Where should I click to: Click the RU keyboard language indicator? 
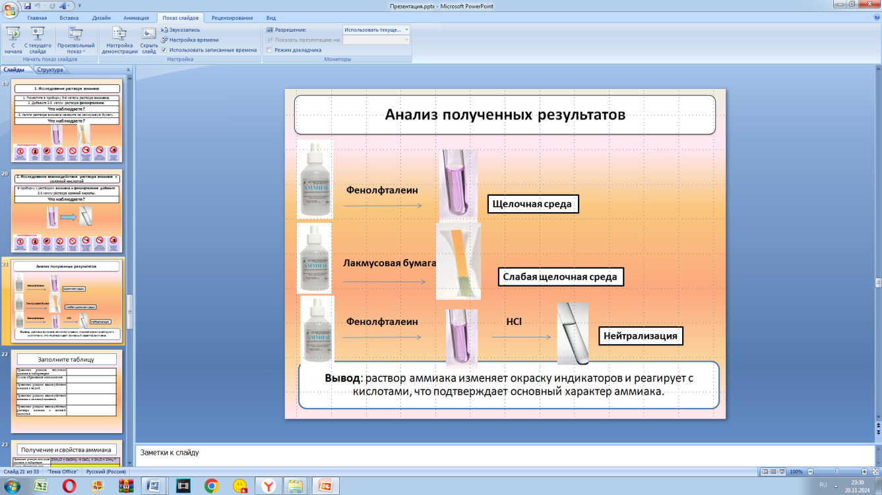click(x=823, y=485)
